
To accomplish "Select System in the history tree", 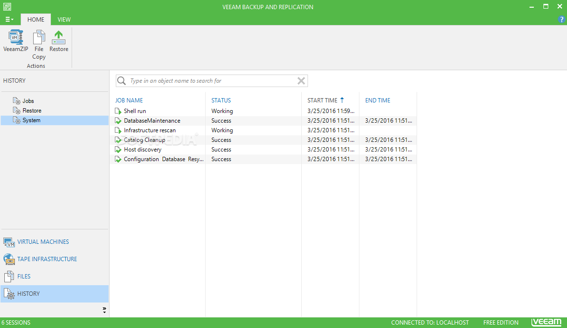I will [x=31, y=120].
